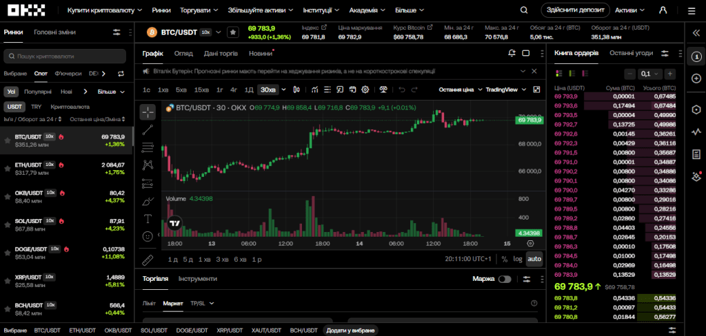The height and width of the screenshot is (336, 706).
Task: Select the text annotation tool
Action: 148,219
